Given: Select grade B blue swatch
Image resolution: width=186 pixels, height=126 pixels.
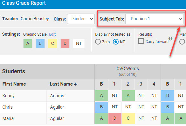Looking at the screenshot, I should point(40,44).
